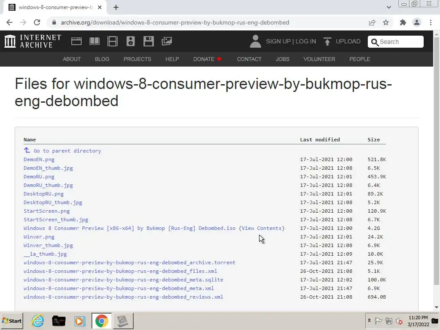
Task: Click the page scrollbar down arrow
Action: [437, 307]
